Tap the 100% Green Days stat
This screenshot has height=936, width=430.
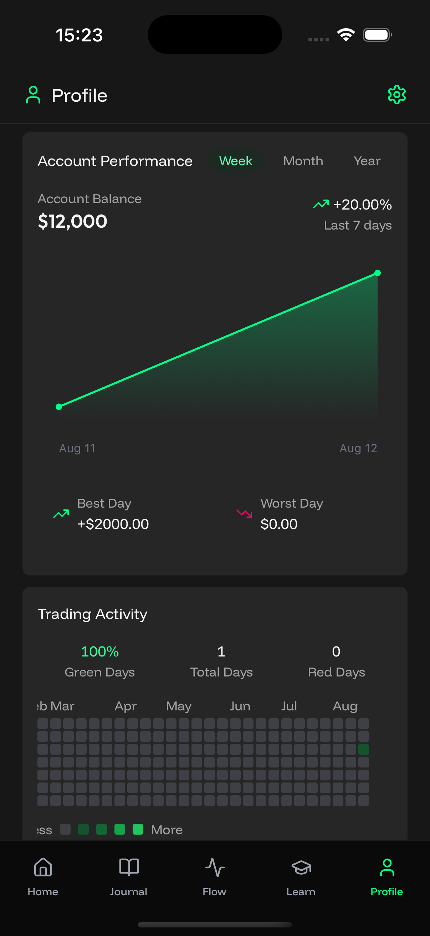tap(100, 651)
